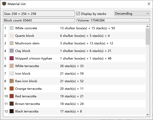Select the Clay block icon
This screenshot has width=153, height=120.
coord(12,51)
